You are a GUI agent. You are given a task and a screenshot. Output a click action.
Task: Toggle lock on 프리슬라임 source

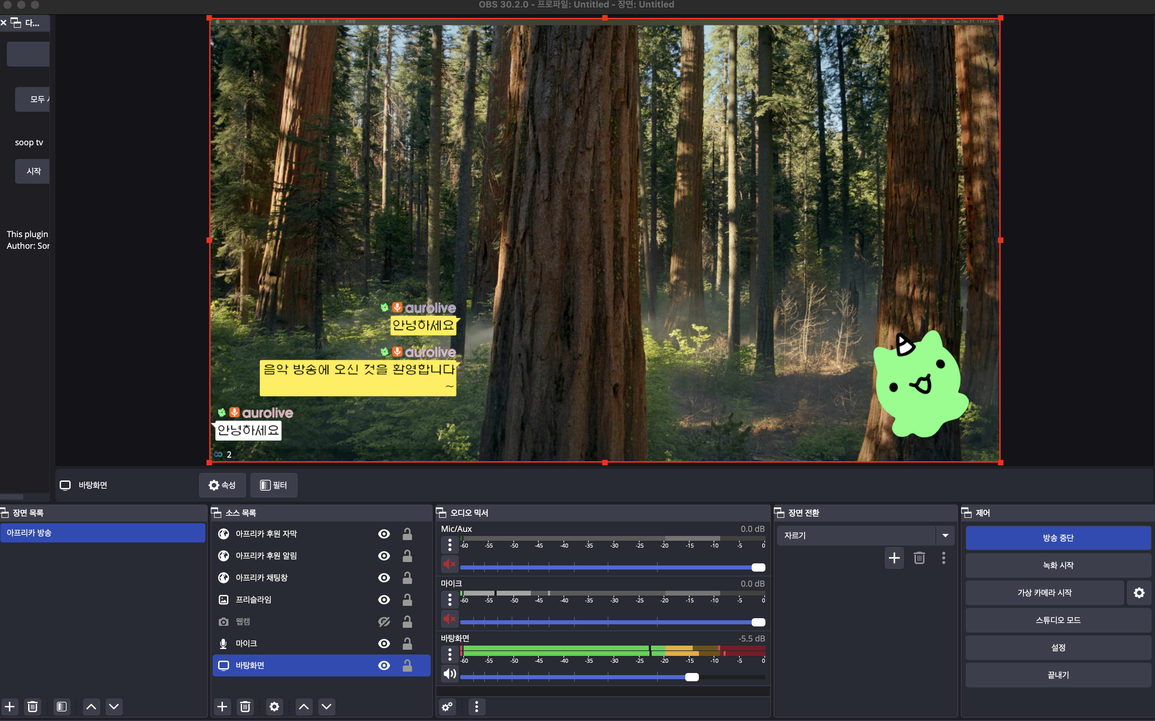pos(407,600)
